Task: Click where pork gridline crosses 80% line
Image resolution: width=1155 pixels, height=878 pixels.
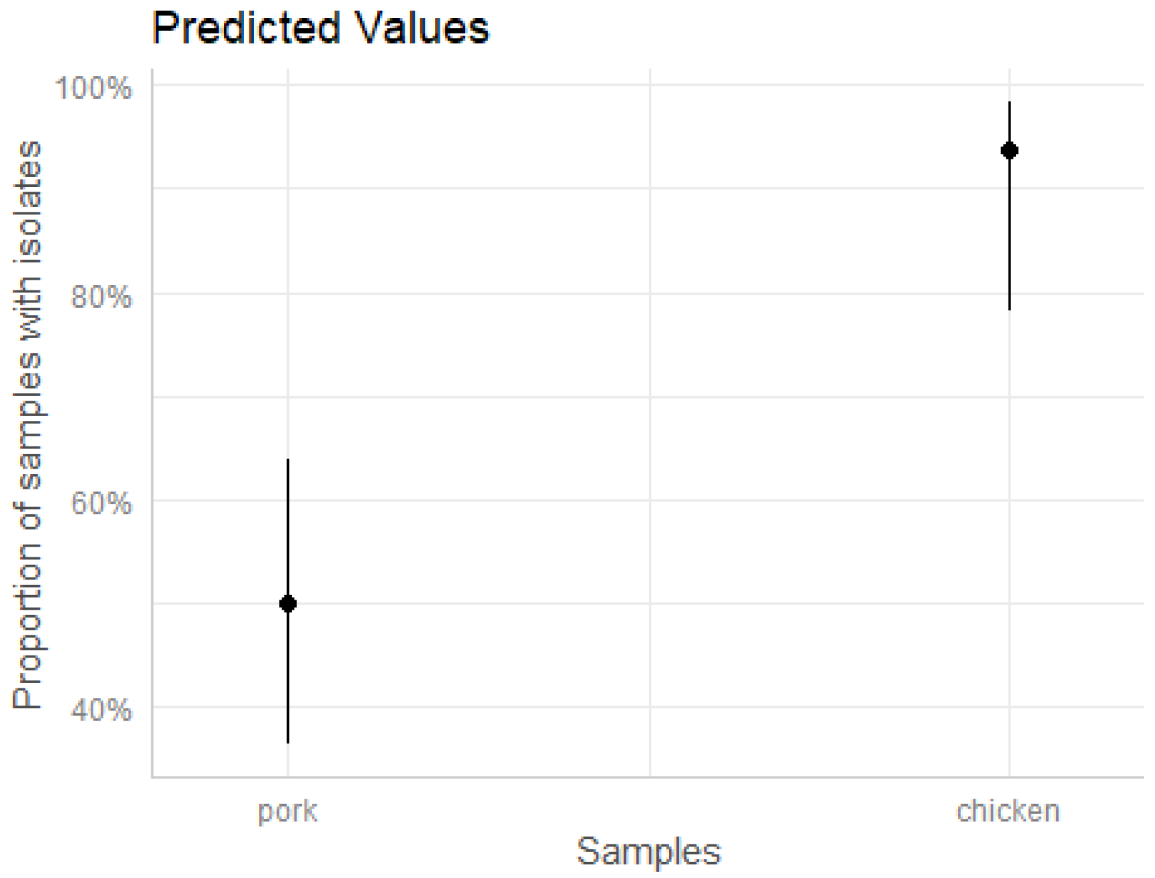Action: pos(288,294)
